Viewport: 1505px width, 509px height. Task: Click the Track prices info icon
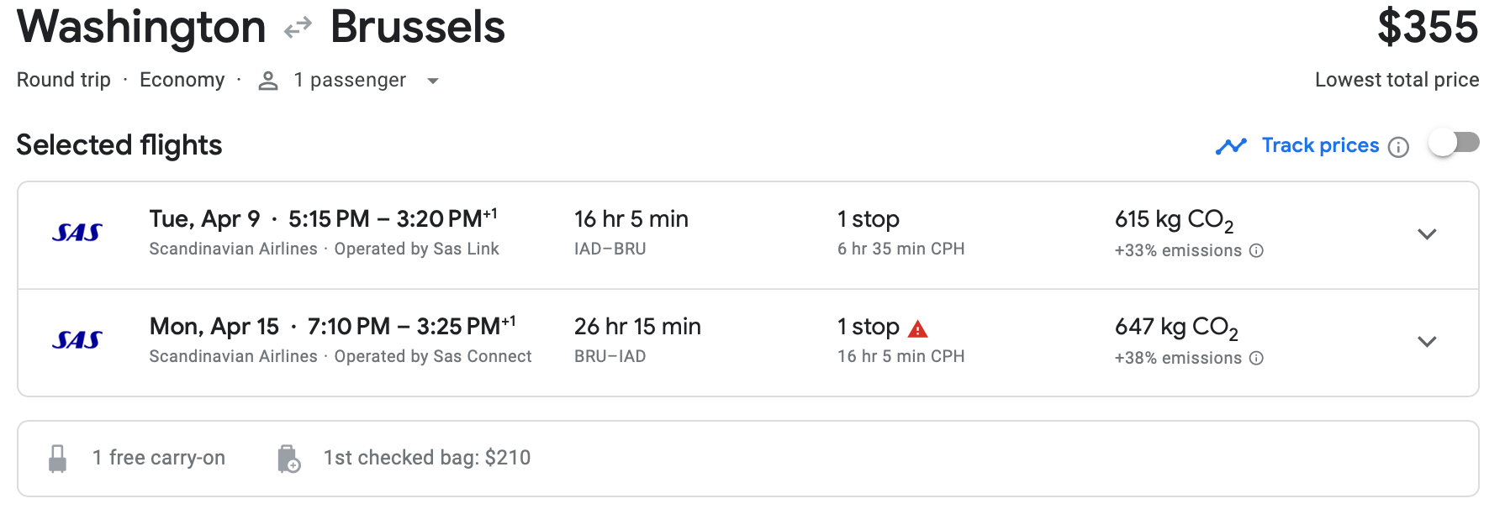tap(1398, 147)
